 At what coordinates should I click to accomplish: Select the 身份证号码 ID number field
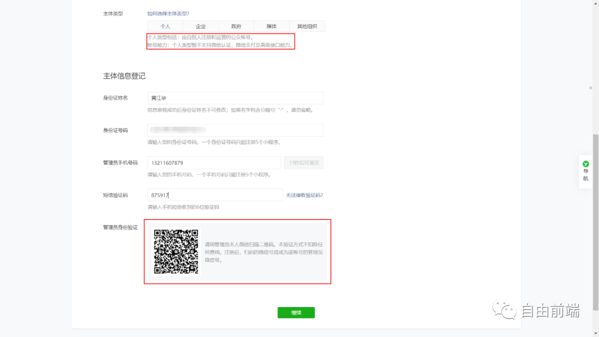coord(235,130)
